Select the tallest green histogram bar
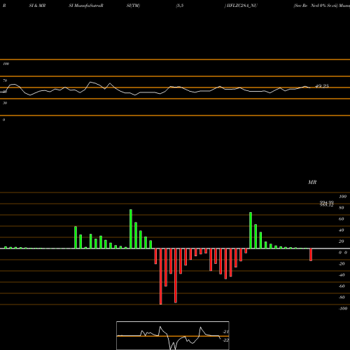350x350 pixels. pyautogui.click(x=131, y=229)
